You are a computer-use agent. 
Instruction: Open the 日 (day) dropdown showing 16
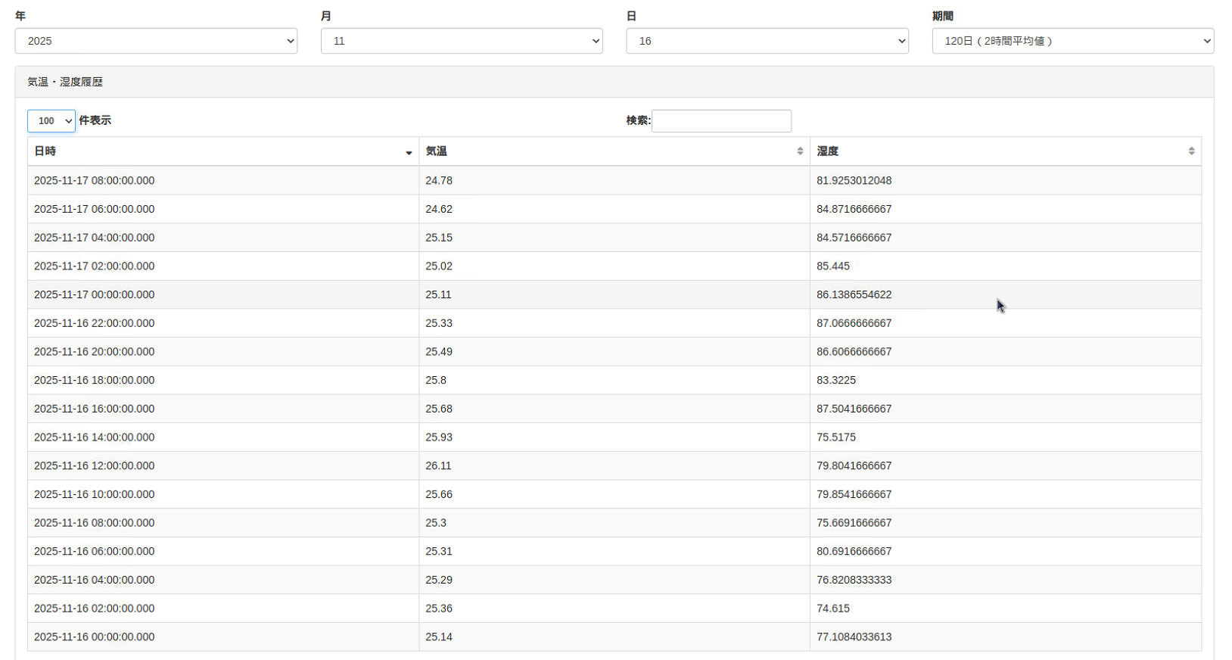pyautogui.click(x=767, y=41)
